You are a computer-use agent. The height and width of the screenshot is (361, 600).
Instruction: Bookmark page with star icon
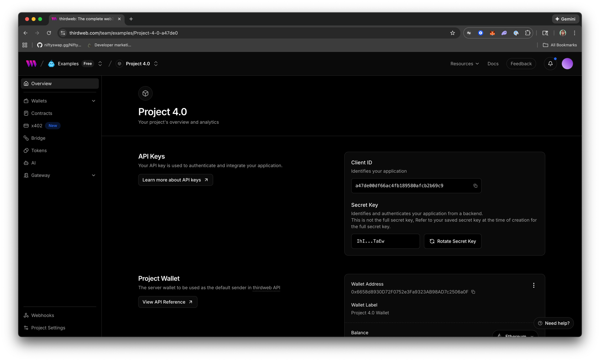point(452,33)
